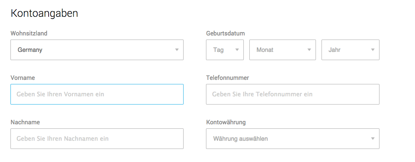The width and height of the screenshot is (415, 162).
Task: Click the small arrow beside Tag
Action: point(237,50)
